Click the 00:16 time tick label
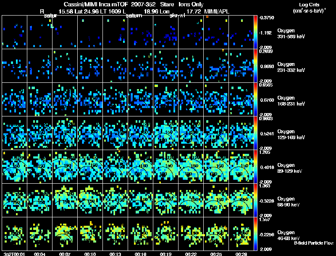The image size is (336, 256). [x=140, y=254]
